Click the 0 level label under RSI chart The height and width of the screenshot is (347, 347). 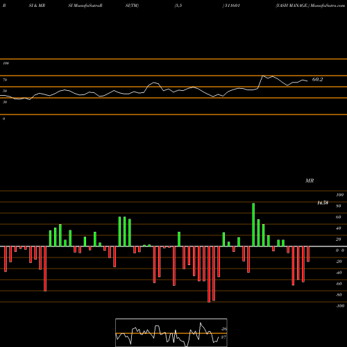click(x=3, y=119)
